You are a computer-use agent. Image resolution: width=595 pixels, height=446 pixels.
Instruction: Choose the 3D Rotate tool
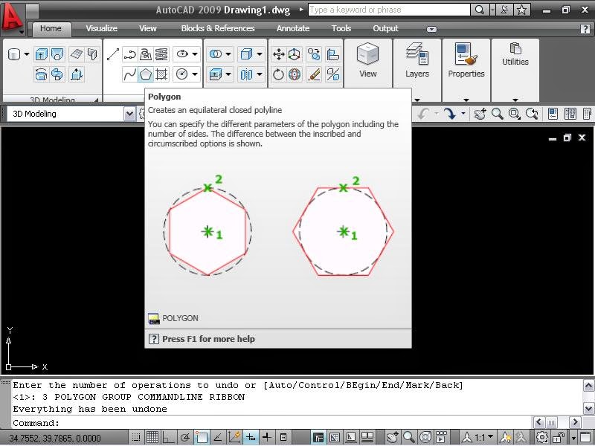pos(295,74)
